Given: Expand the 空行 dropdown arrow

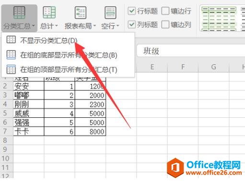Looking at the screenshot, I should click(x=118, y=26).
